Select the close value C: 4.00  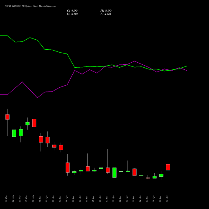tap(72, 11)
